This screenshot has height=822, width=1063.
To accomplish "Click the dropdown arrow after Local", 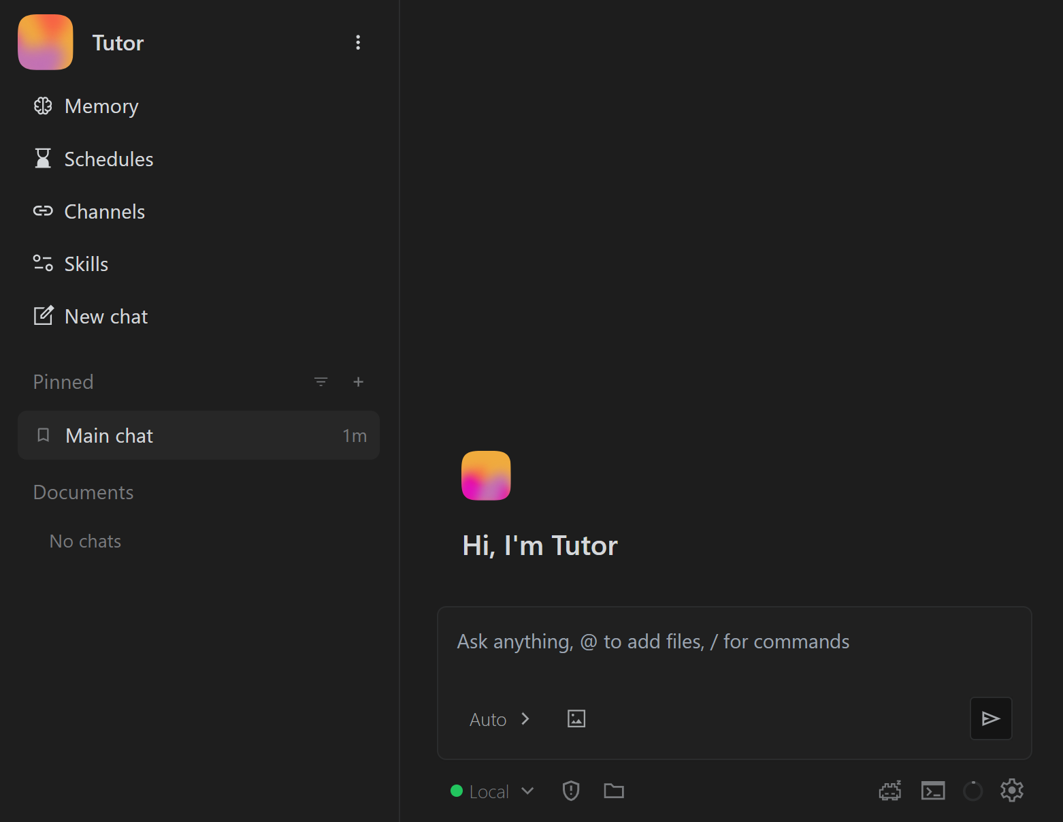I will click(527, 791).
